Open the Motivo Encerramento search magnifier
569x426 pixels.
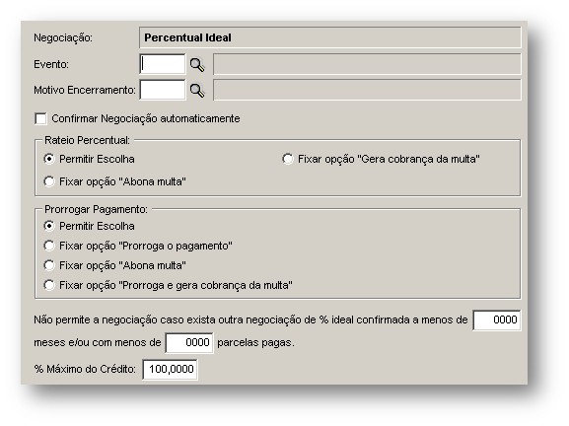(x=197, y=91)
